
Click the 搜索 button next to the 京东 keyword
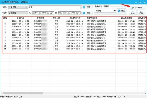[x=87, y=7]
